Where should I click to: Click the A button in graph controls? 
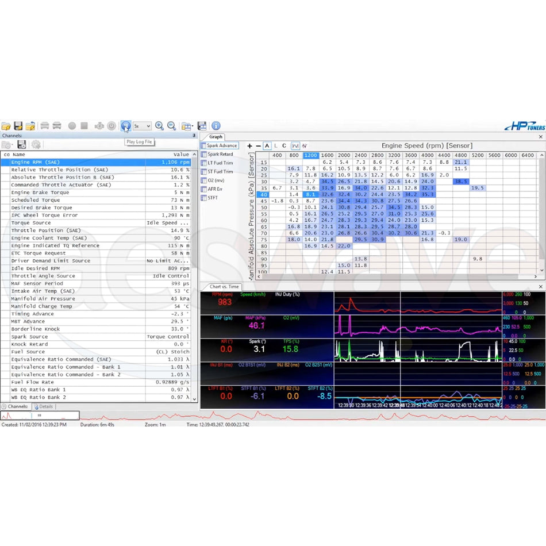click(267, 145)
